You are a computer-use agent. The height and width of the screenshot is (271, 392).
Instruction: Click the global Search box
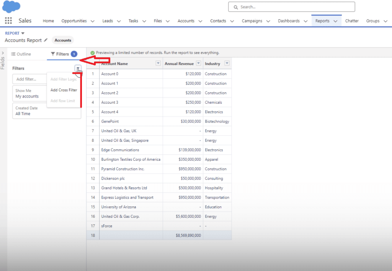click(x=291, y=7)
